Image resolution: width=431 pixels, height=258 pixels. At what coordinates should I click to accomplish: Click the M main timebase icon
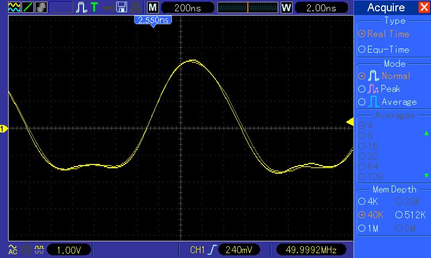(152, 8)
